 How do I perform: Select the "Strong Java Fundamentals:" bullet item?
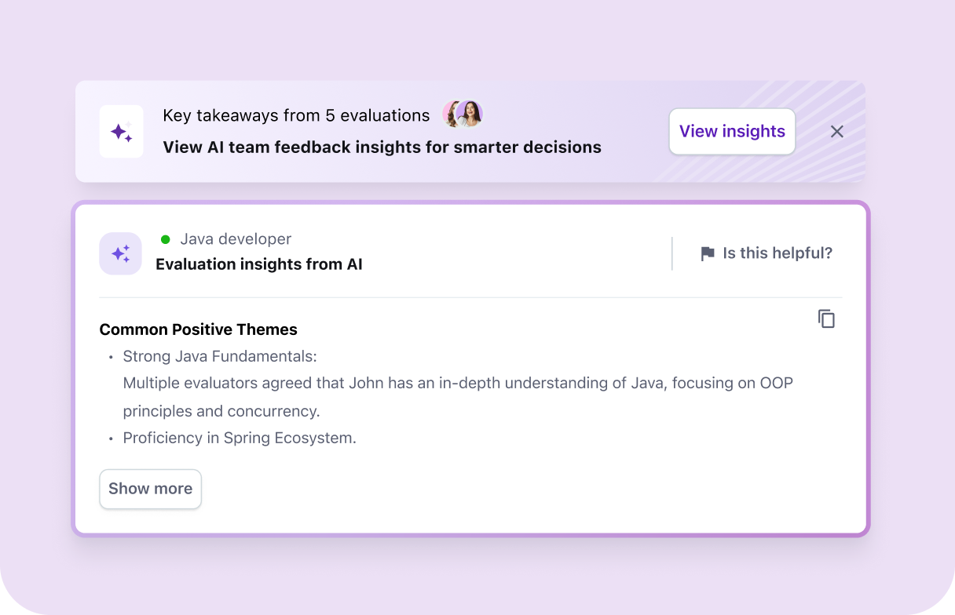pos(220,356)
